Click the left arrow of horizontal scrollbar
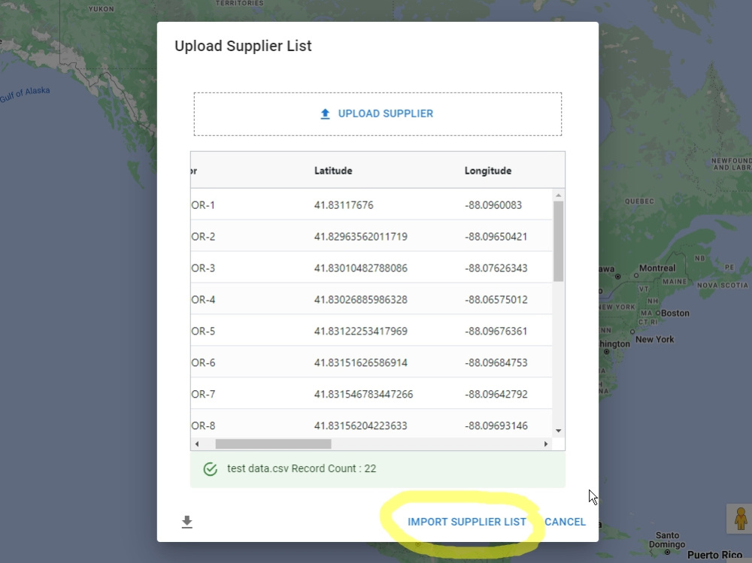Viewport: 752px width, 563px height. click(x=198, y=443)
